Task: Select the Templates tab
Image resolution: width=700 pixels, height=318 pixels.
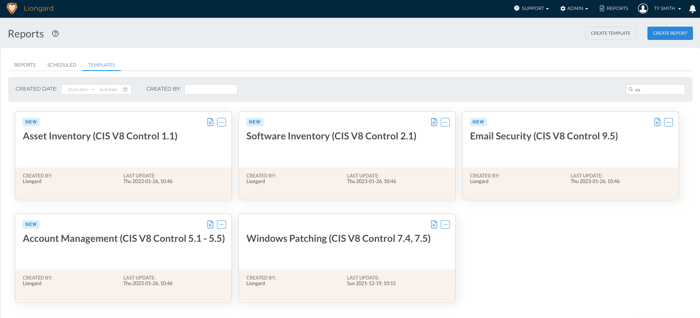Action: click(x=101, y=65)
